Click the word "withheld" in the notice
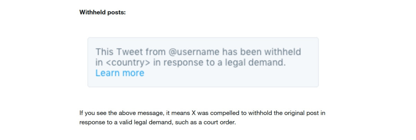 pos(283,52)
